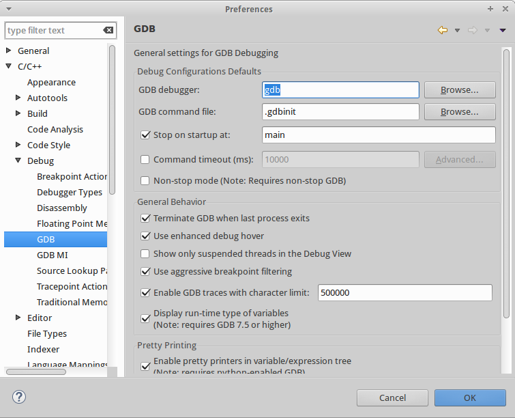
Task: Toggle Stop on startup at checkbox
Action: tap(145, 135)
